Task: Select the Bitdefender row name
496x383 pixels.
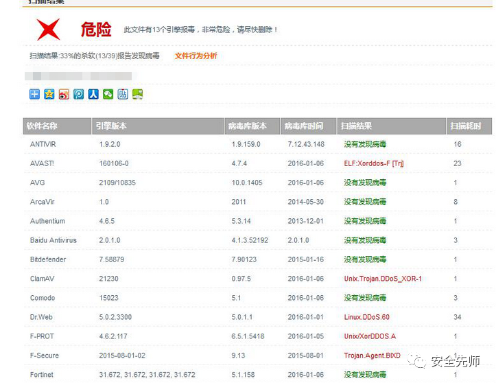Action: [48, 259]
